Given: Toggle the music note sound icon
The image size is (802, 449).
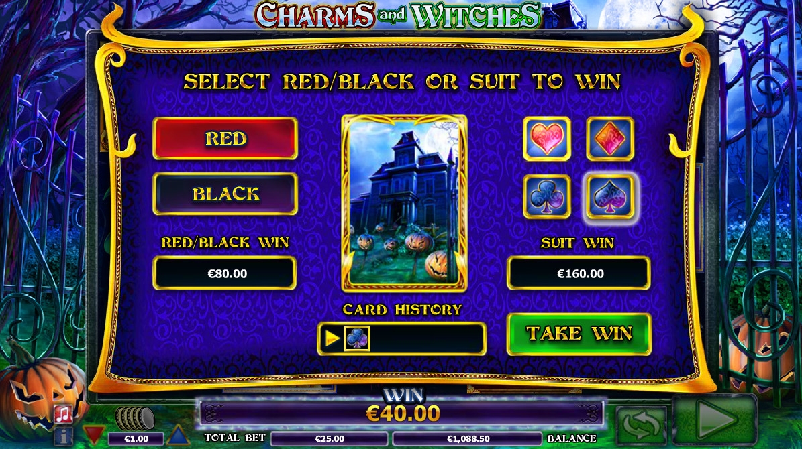Looking at the screenshot, I should coord(64,413).
